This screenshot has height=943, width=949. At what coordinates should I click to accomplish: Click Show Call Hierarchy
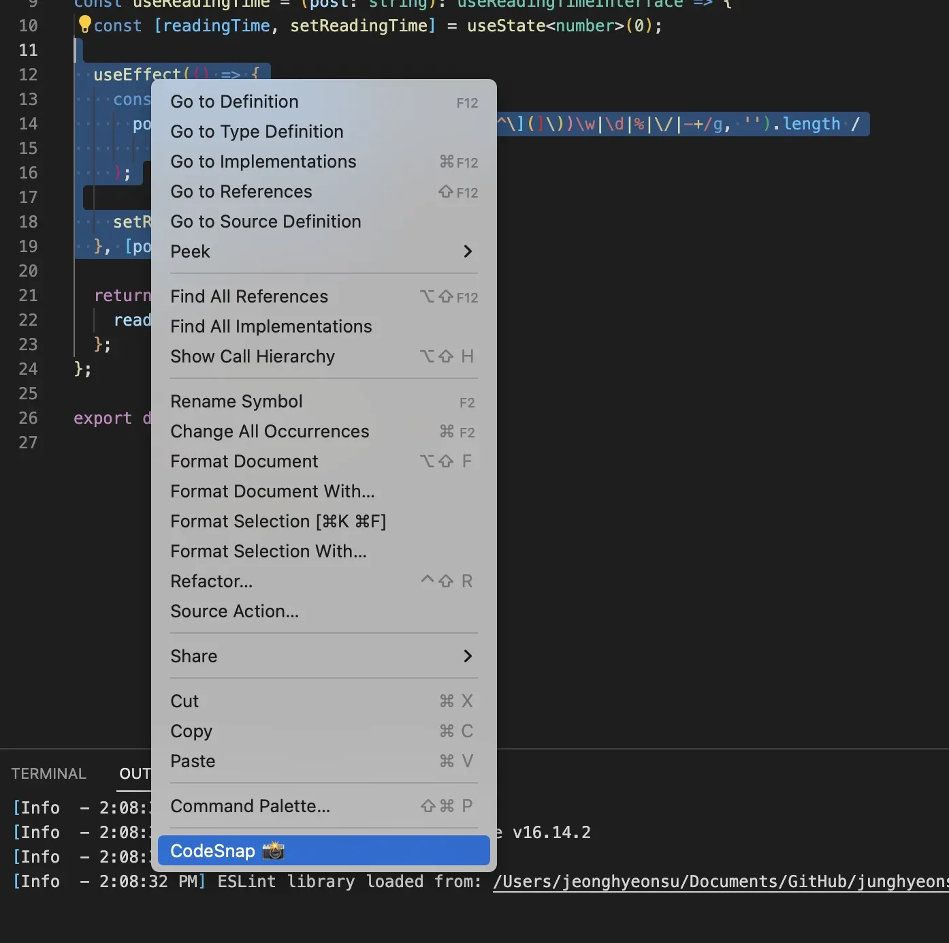click(253, 356)
